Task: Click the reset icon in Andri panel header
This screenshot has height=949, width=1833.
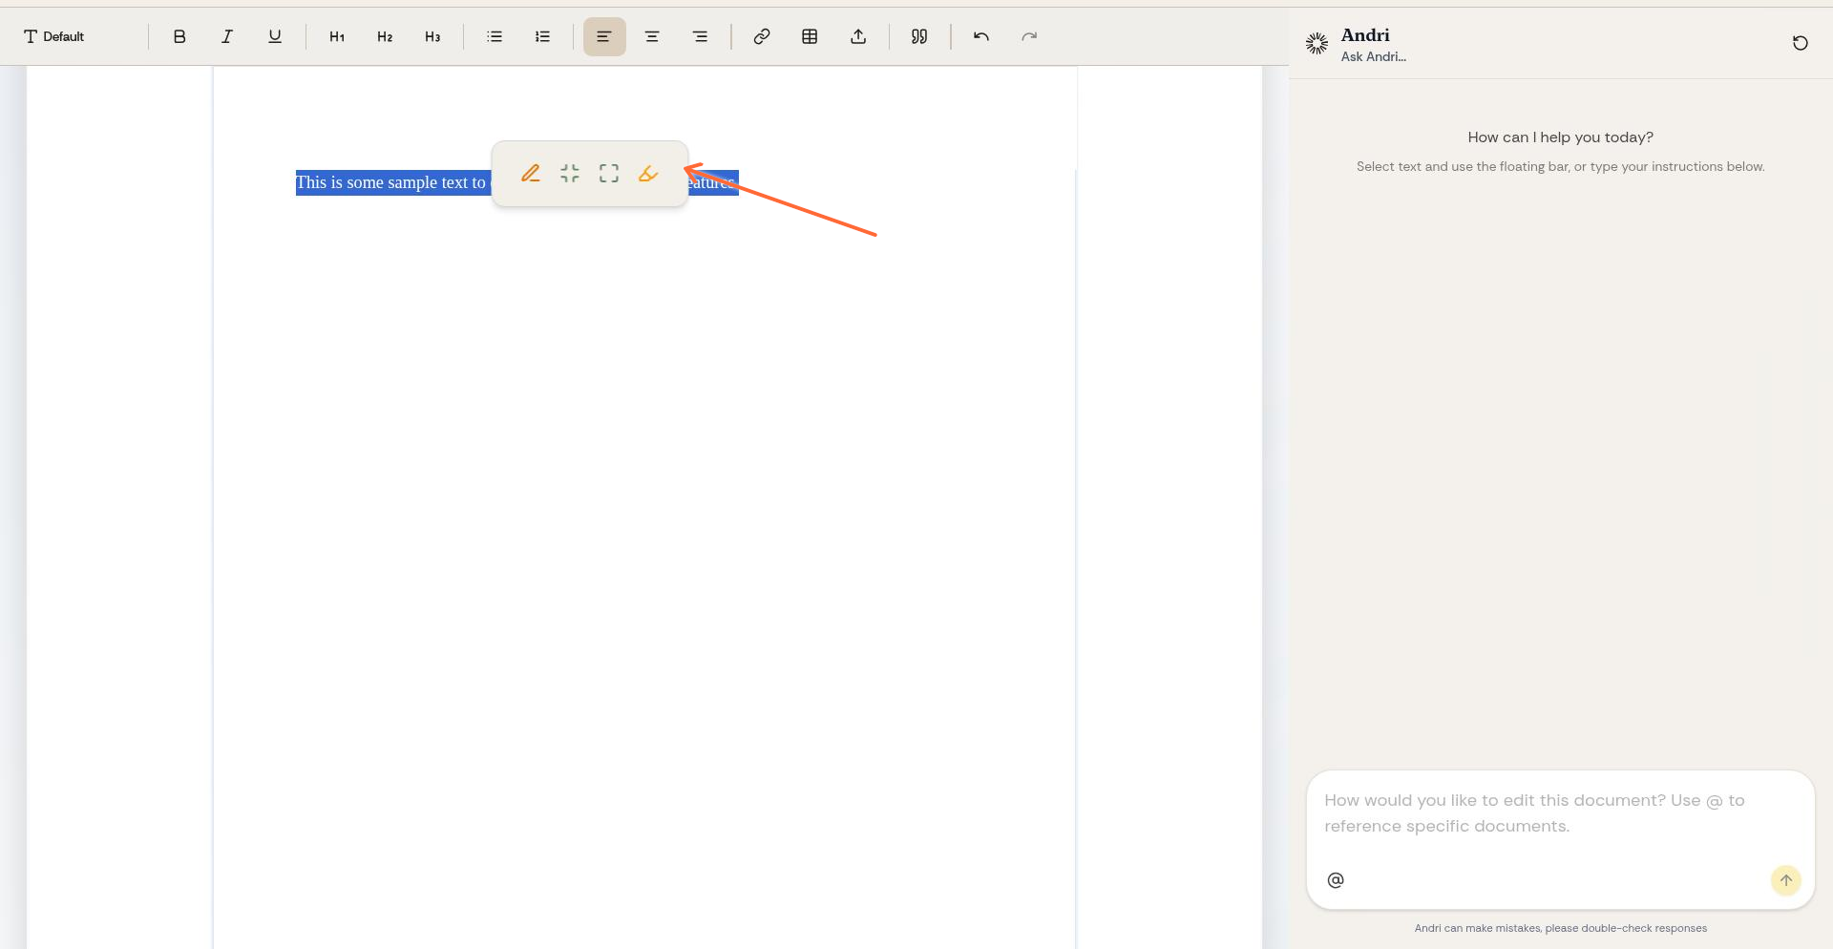Action: (1800, 43)
